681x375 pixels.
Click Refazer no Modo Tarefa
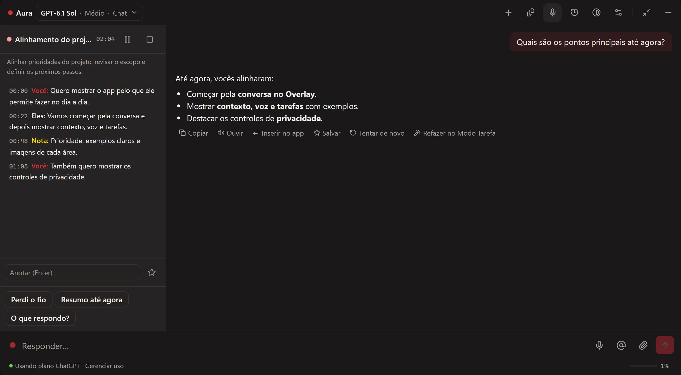pyautogui.click(x=455, y=133)
